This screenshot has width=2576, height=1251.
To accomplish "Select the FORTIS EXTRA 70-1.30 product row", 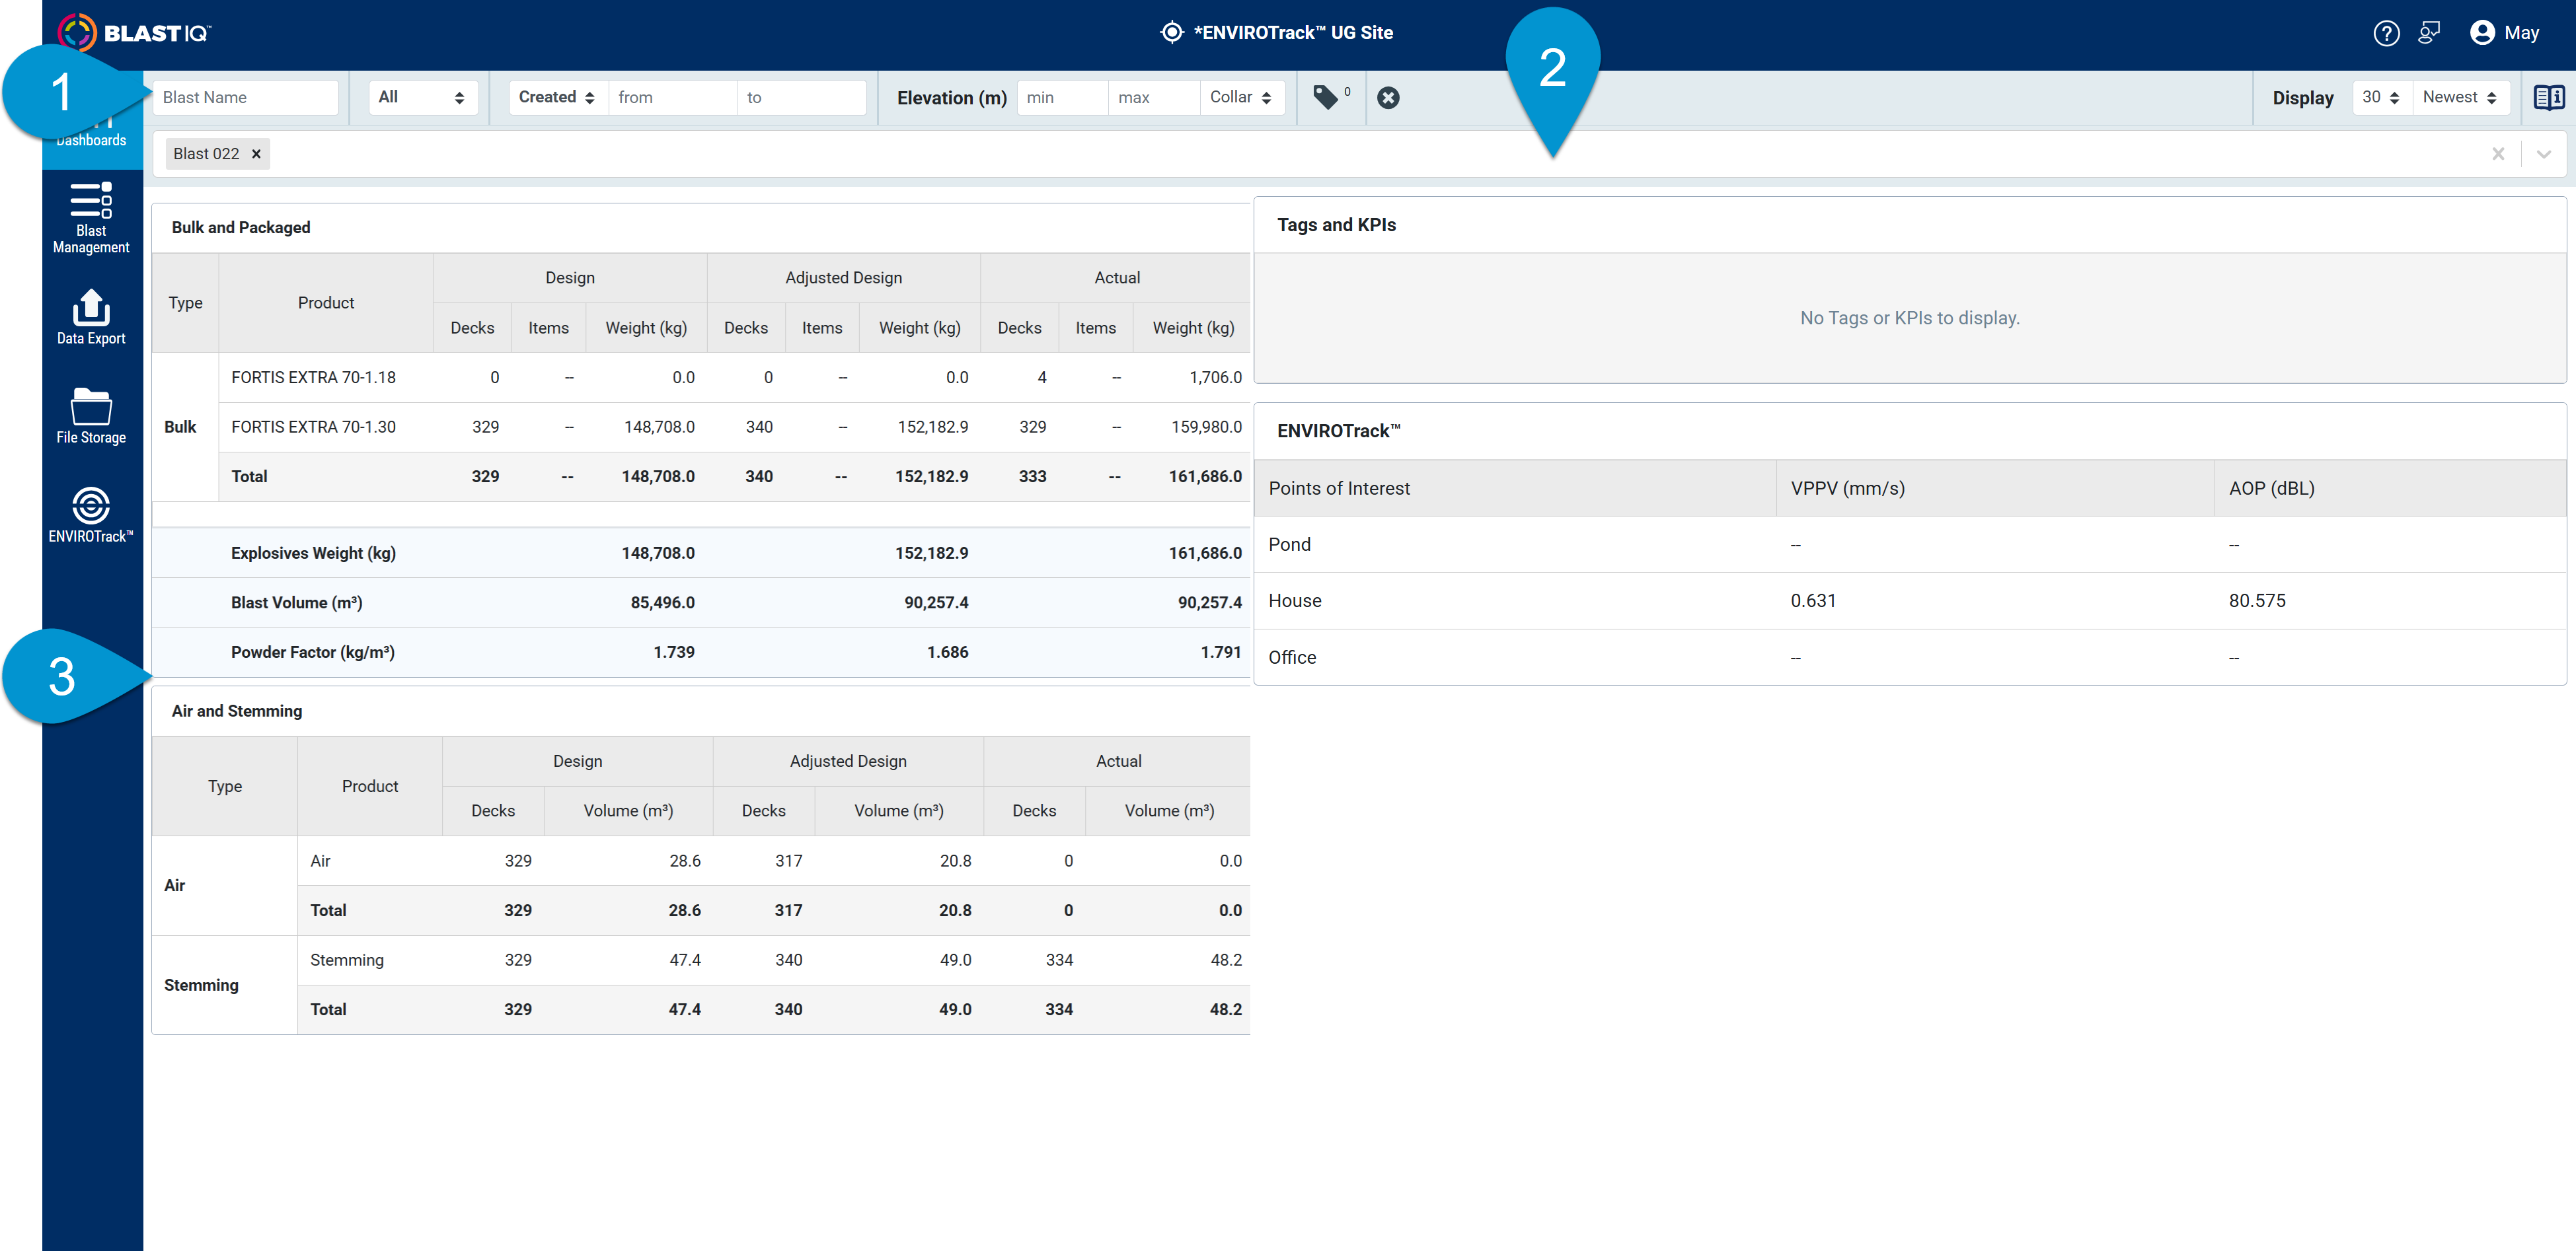I will (x=734, y=427).
